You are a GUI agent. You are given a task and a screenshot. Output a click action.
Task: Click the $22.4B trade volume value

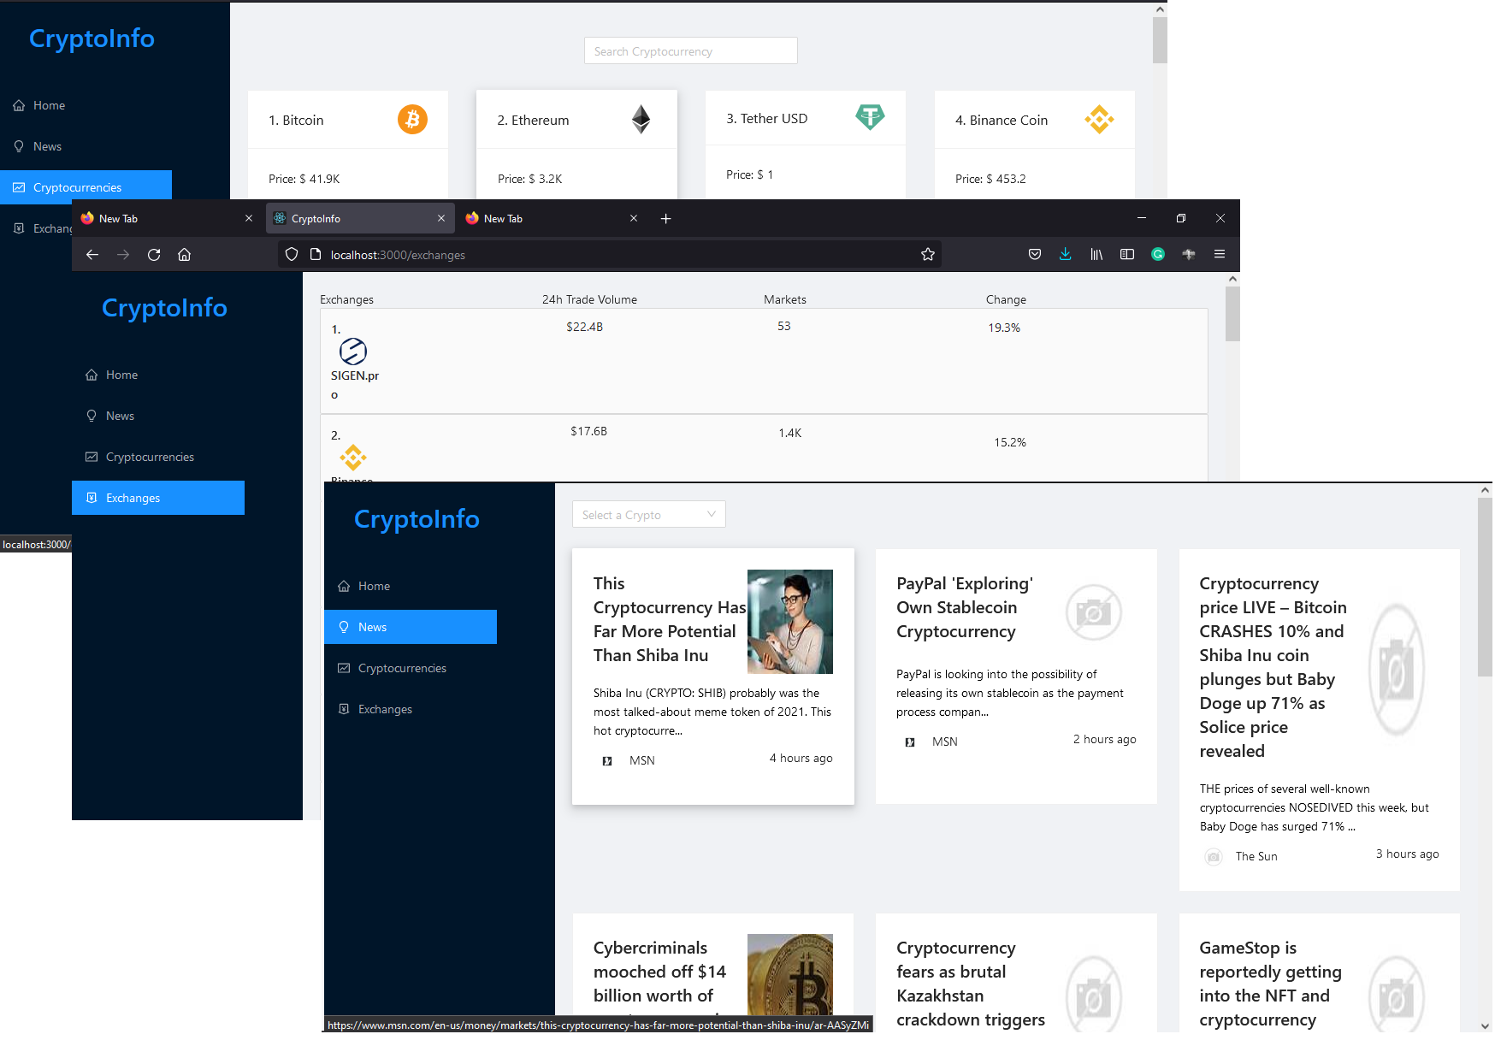[585, 327]
